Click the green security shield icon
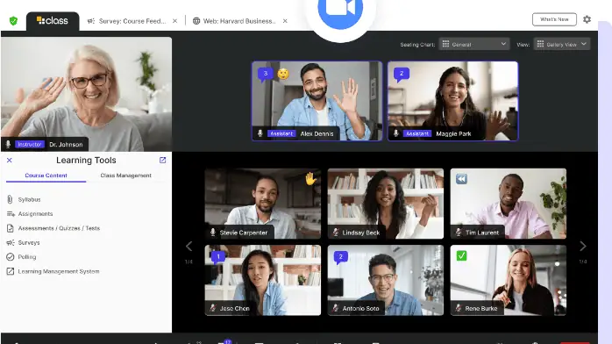Screen dimensions: 612x344 click(x=13, y=21)
